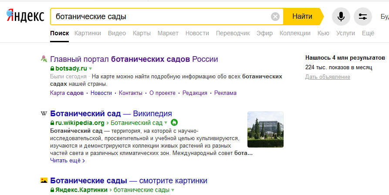Click the botanical garden greenhouse thumbnail
Image resolution: width=389 pixels, height=195 pixels.
point(265,130)
